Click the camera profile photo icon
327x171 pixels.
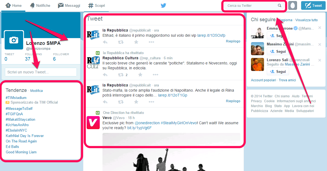(14, 40)
